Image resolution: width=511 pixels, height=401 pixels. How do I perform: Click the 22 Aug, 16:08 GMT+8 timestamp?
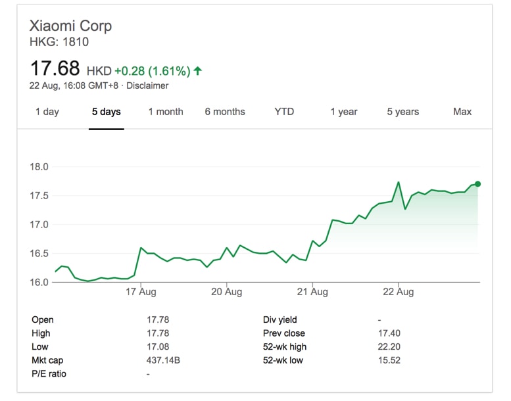pos(74,85)
